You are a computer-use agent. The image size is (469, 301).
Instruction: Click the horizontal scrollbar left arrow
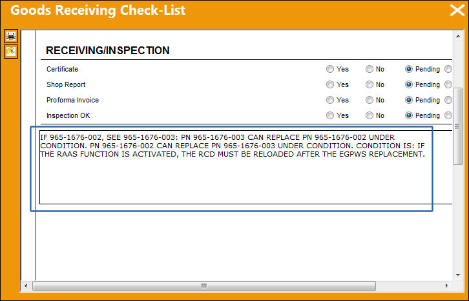point(26,286)
